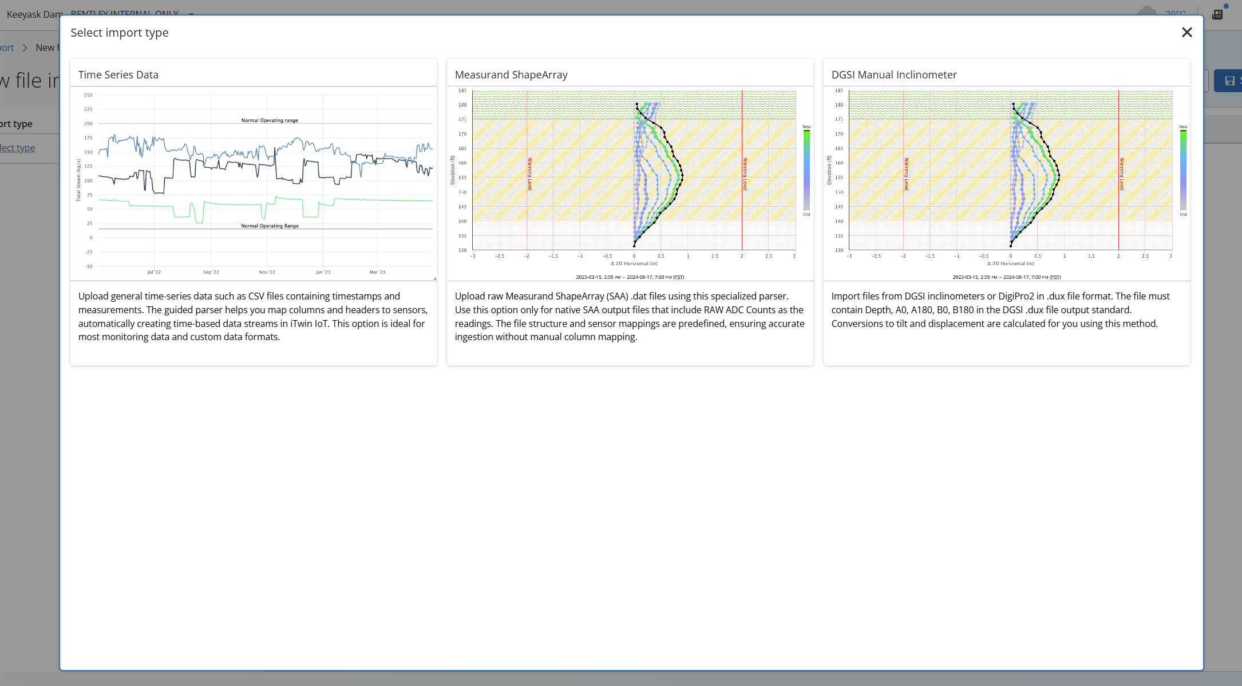Click the Time Series Data card title
The image size is (1242, 686).
coord(118,75)
